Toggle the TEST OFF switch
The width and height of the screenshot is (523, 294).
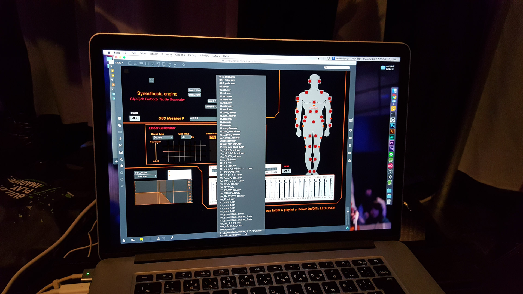click(x=286, y=171)
